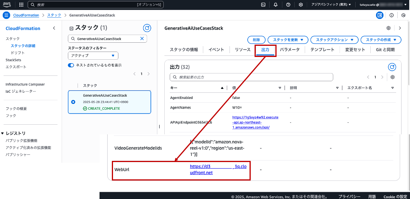
Task: Click the delete stack button
Action: (256, 40)
